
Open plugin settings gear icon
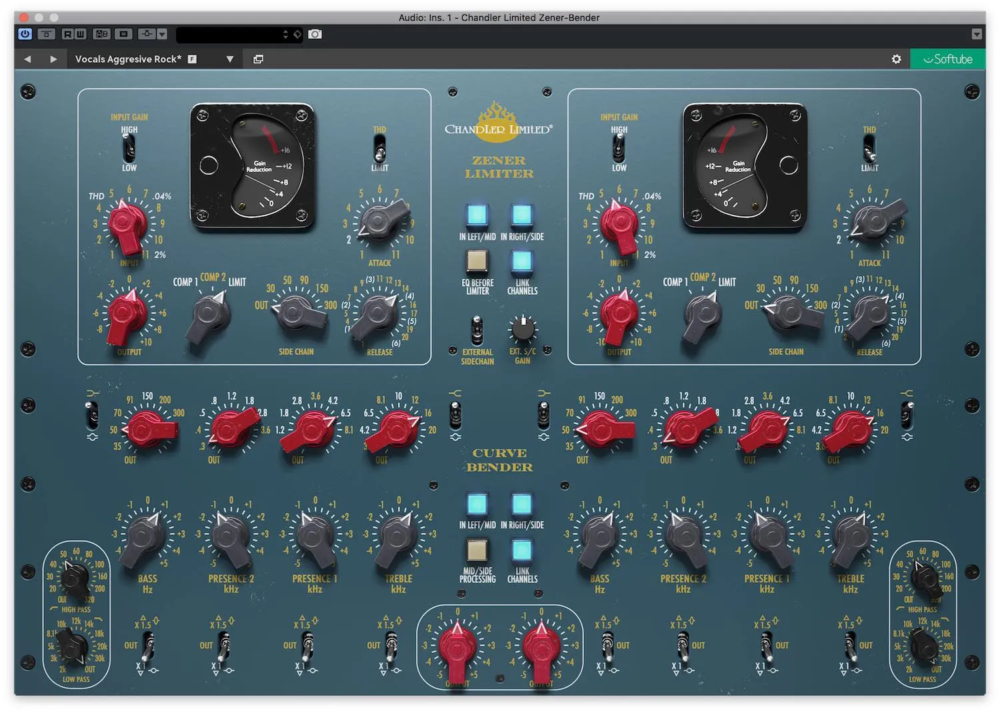(896, 59)
